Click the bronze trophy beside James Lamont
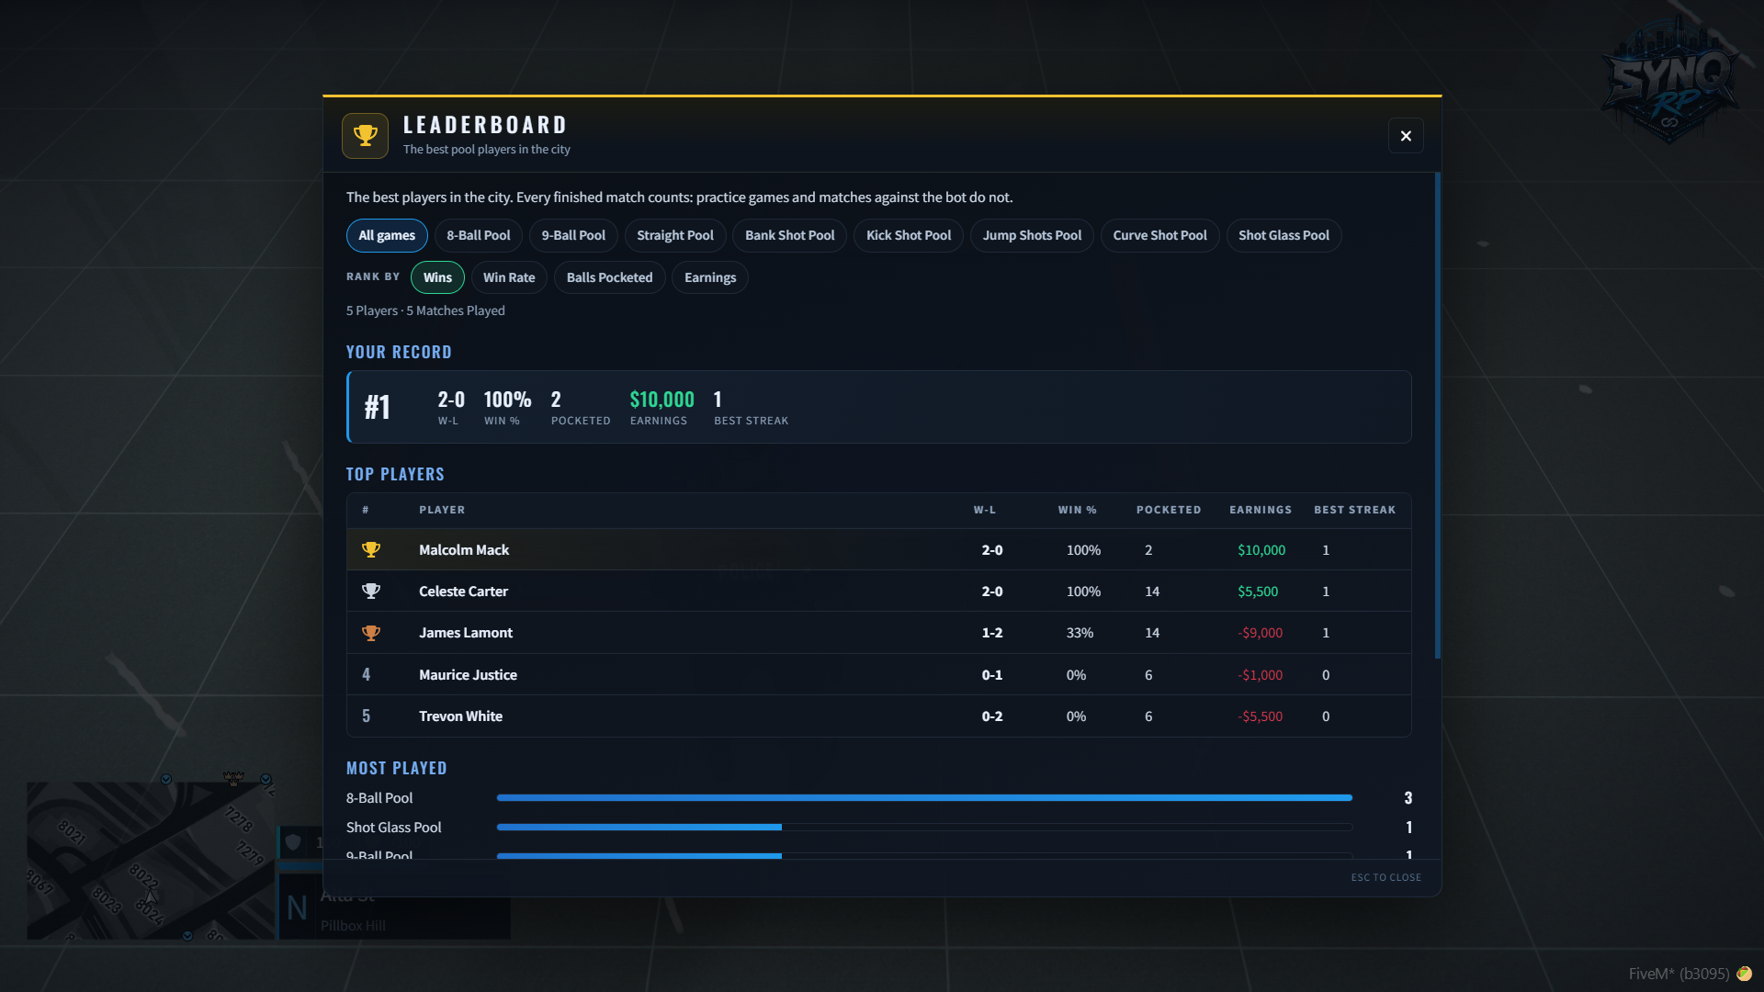The width and height of the screenshot is (1764, 992). point(371,633)
